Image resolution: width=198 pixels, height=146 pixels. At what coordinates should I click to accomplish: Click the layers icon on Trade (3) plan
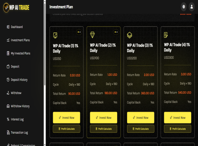(129, 35)
